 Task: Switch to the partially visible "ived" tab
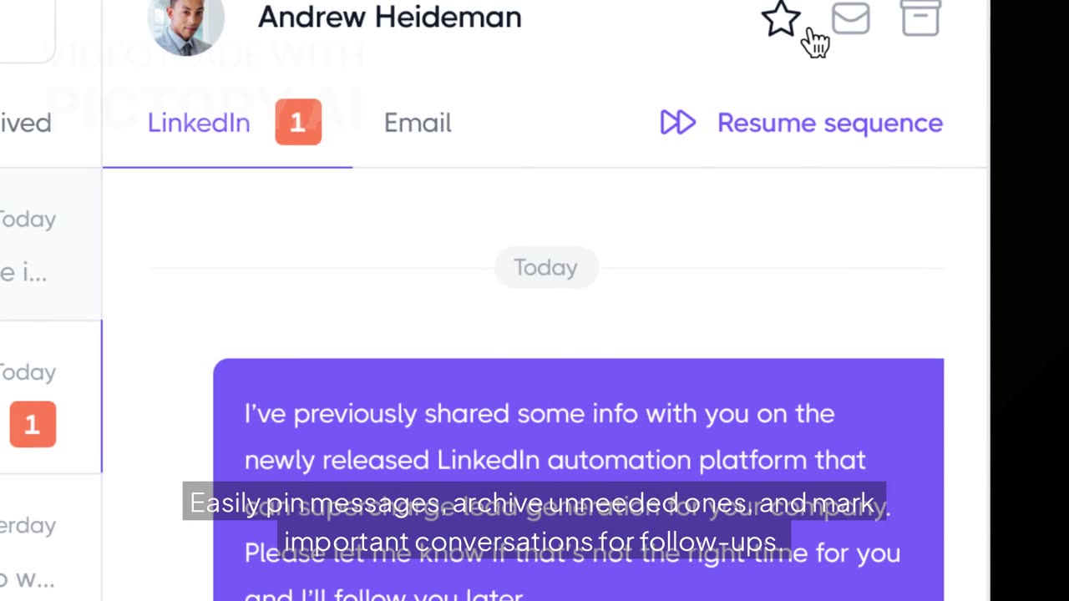(26, 123)
